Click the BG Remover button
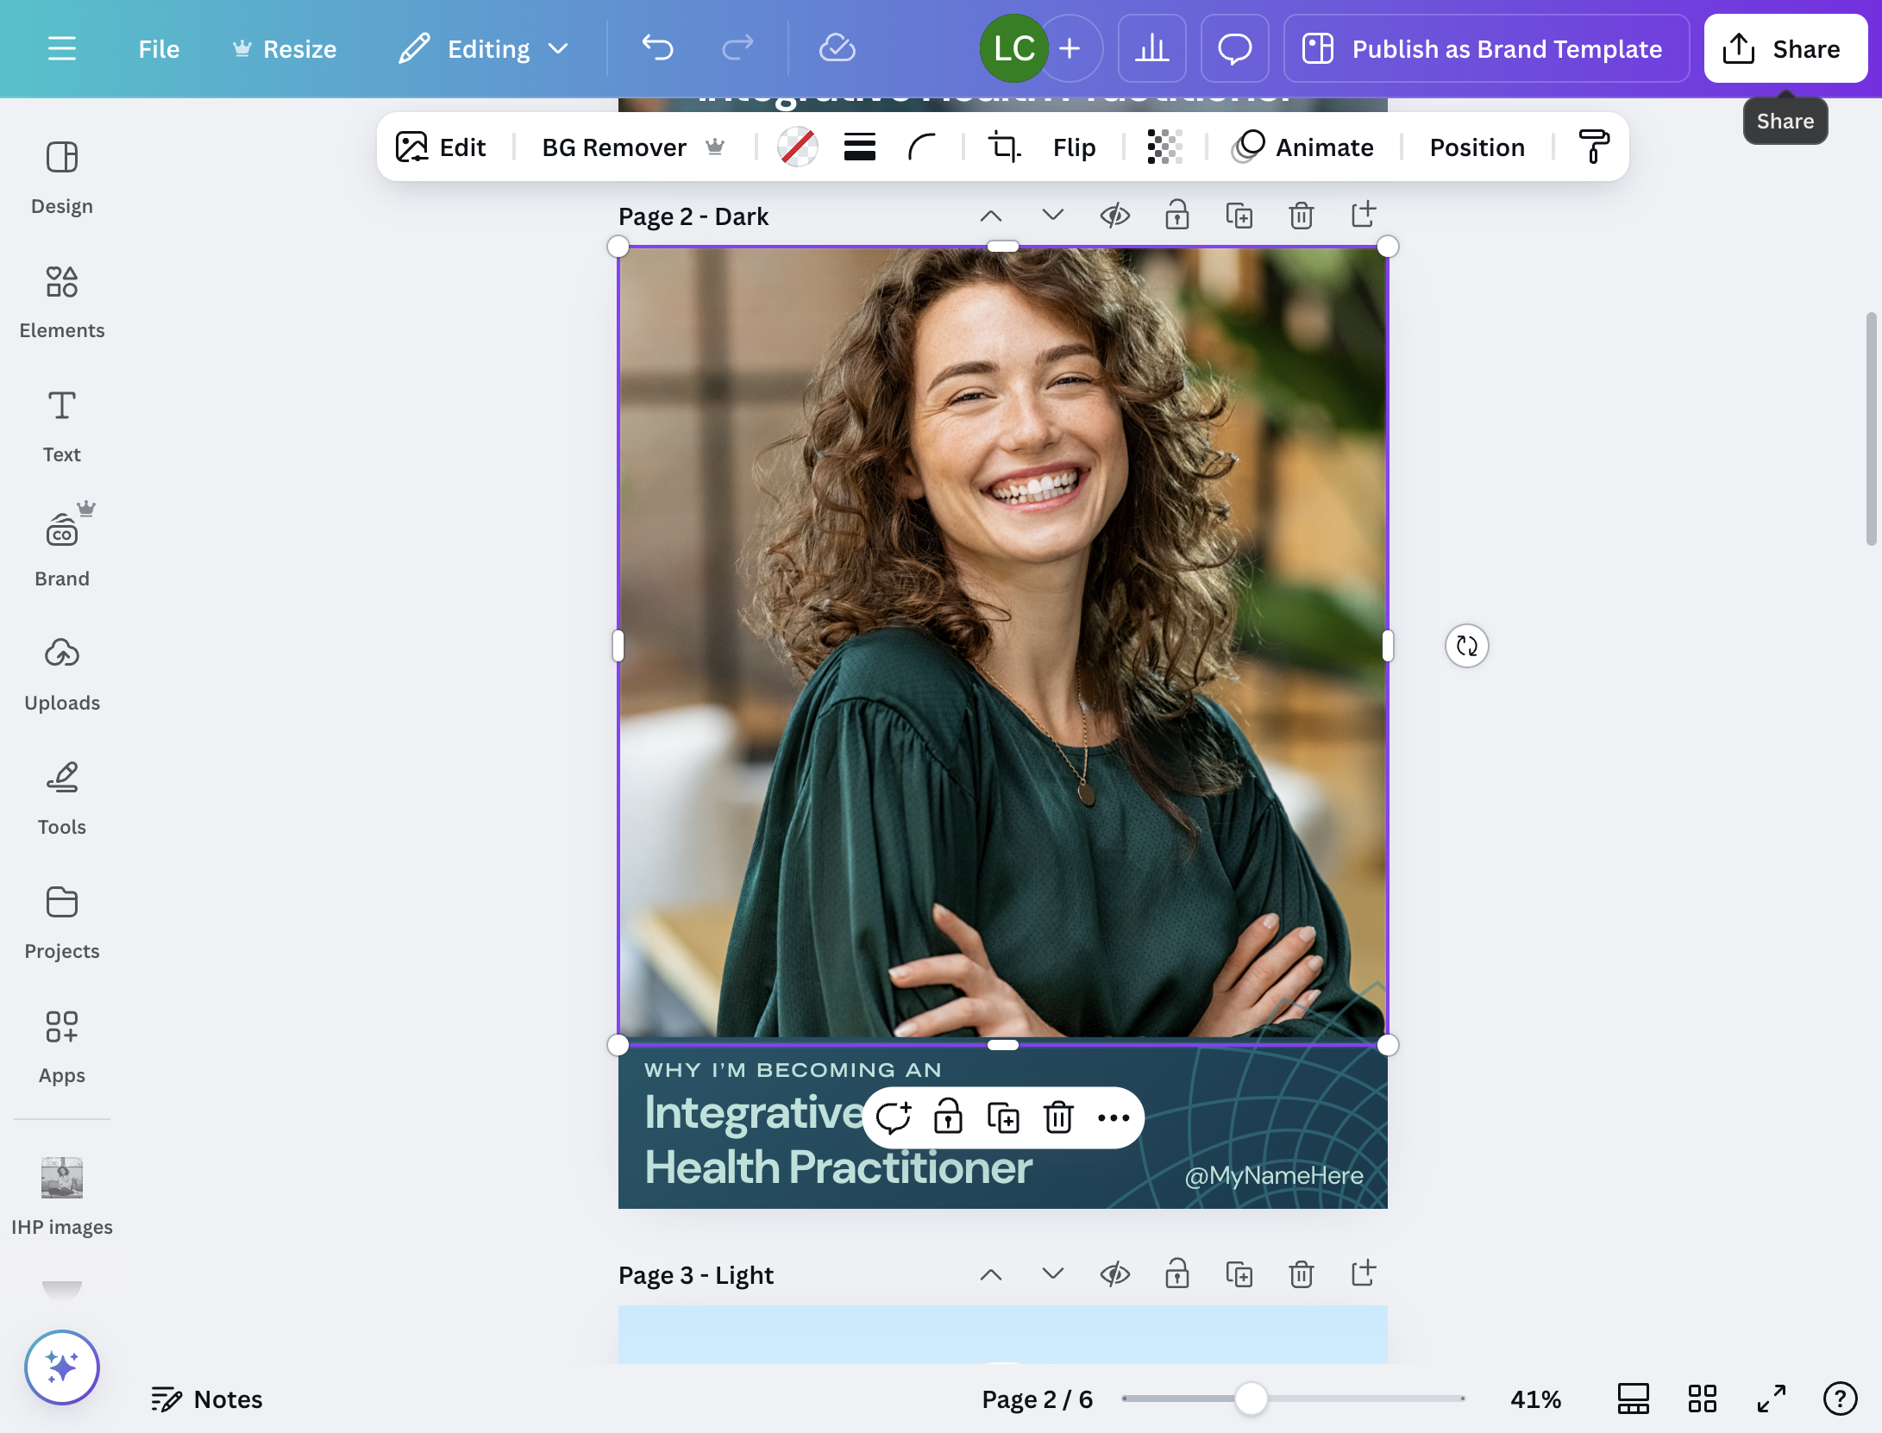This screenshot has width=1882, height=1433. 632,147
